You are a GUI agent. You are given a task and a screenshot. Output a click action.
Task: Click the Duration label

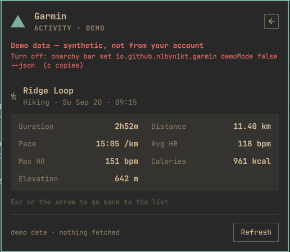click(x=36, y=127)
